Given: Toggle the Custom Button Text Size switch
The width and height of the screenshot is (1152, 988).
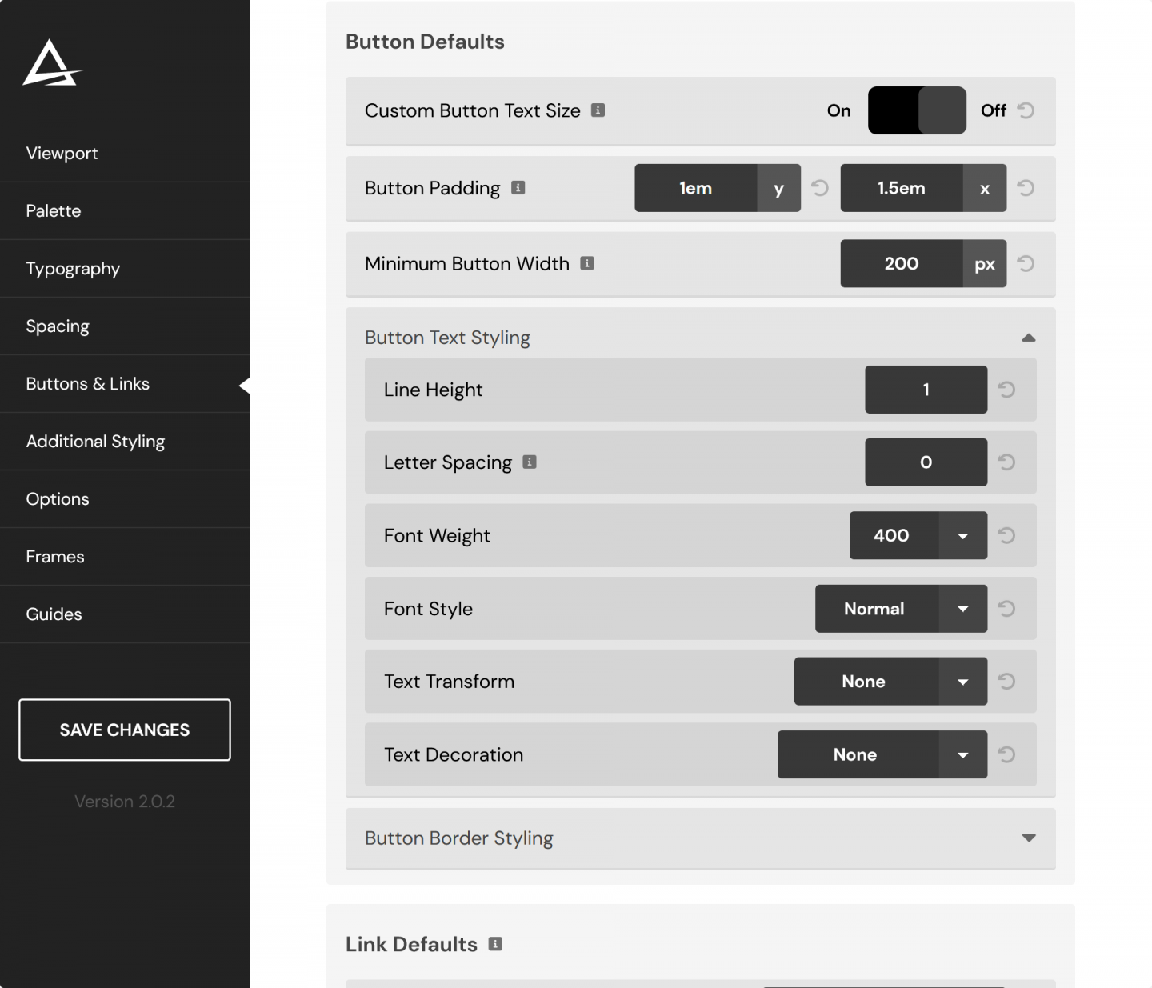Looking at the screenshot, I should [917, 110].
